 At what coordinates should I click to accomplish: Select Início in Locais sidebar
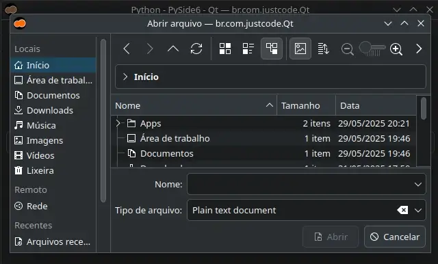click(53, 65)
